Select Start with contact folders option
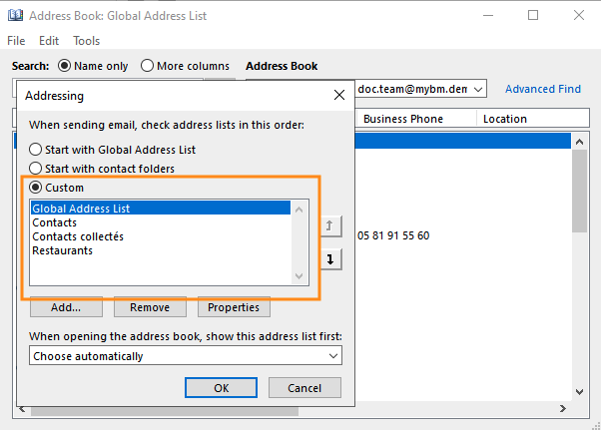The height and width of the screenshot is (430, 601). (x=36, y=169)
